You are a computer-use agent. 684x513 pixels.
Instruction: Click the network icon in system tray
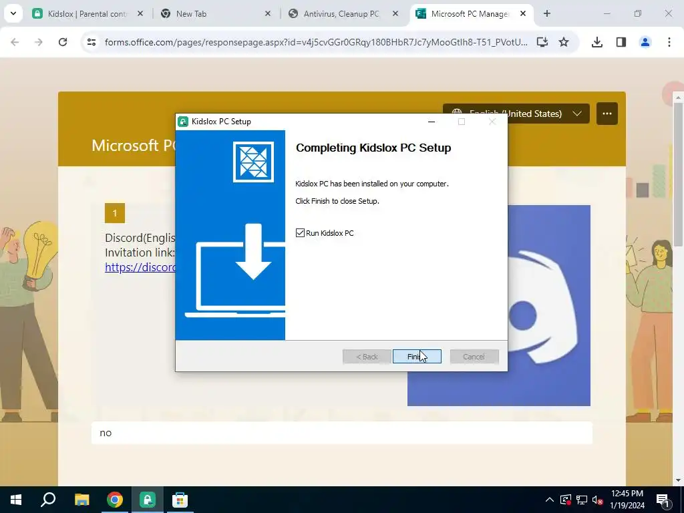pyautogui.click(x=582, y=500)
